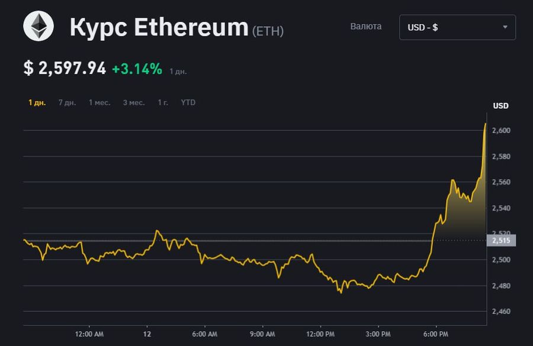This screenshot has width=533, height=346.
Task: Switch to the 7 дн. time range
Action: (x=68, y=102)
